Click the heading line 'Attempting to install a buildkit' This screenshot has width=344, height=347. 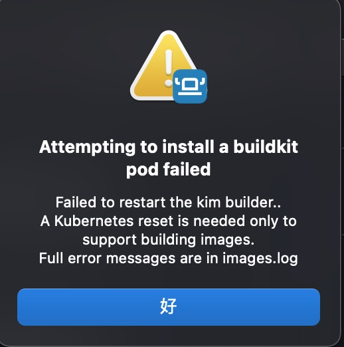click(x=169, y=148)
